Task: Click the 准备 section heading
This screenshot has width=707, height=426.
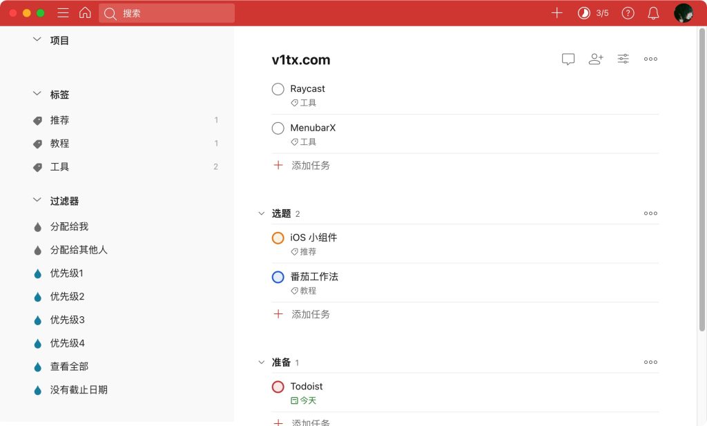Action: tap(281, 362)
